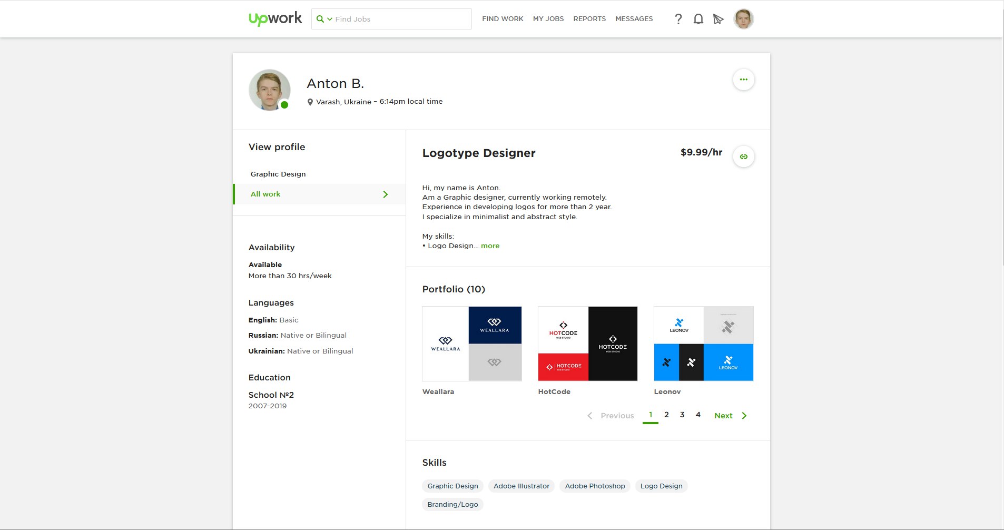Open the help question mark icon

tap(678, 19)
